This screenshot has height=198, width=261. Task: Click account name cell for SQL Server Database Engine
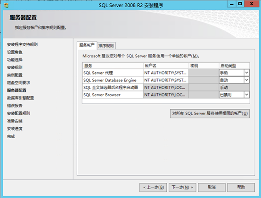[166, 80]
